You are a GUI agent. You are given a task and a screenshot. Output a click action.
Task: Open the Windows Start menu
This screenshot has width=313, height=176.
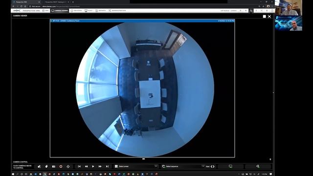pos(13,174)
